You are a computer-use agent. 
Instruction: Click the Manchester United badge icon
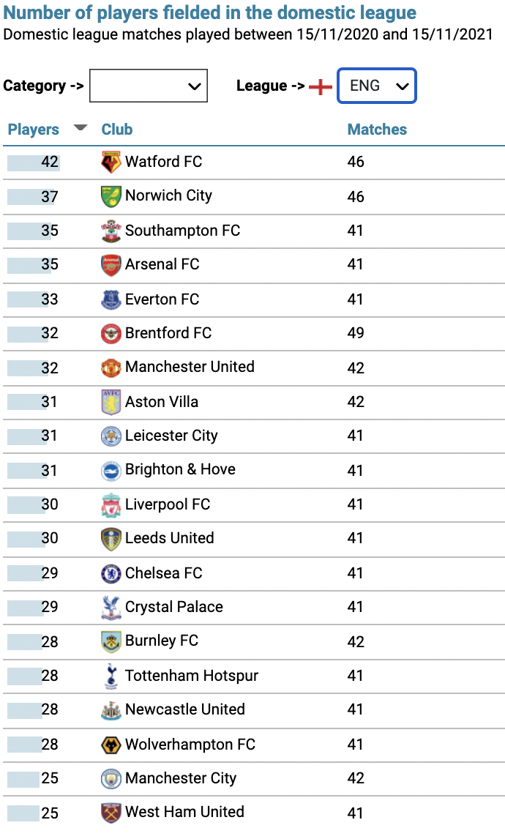click(x=111, y=368)
